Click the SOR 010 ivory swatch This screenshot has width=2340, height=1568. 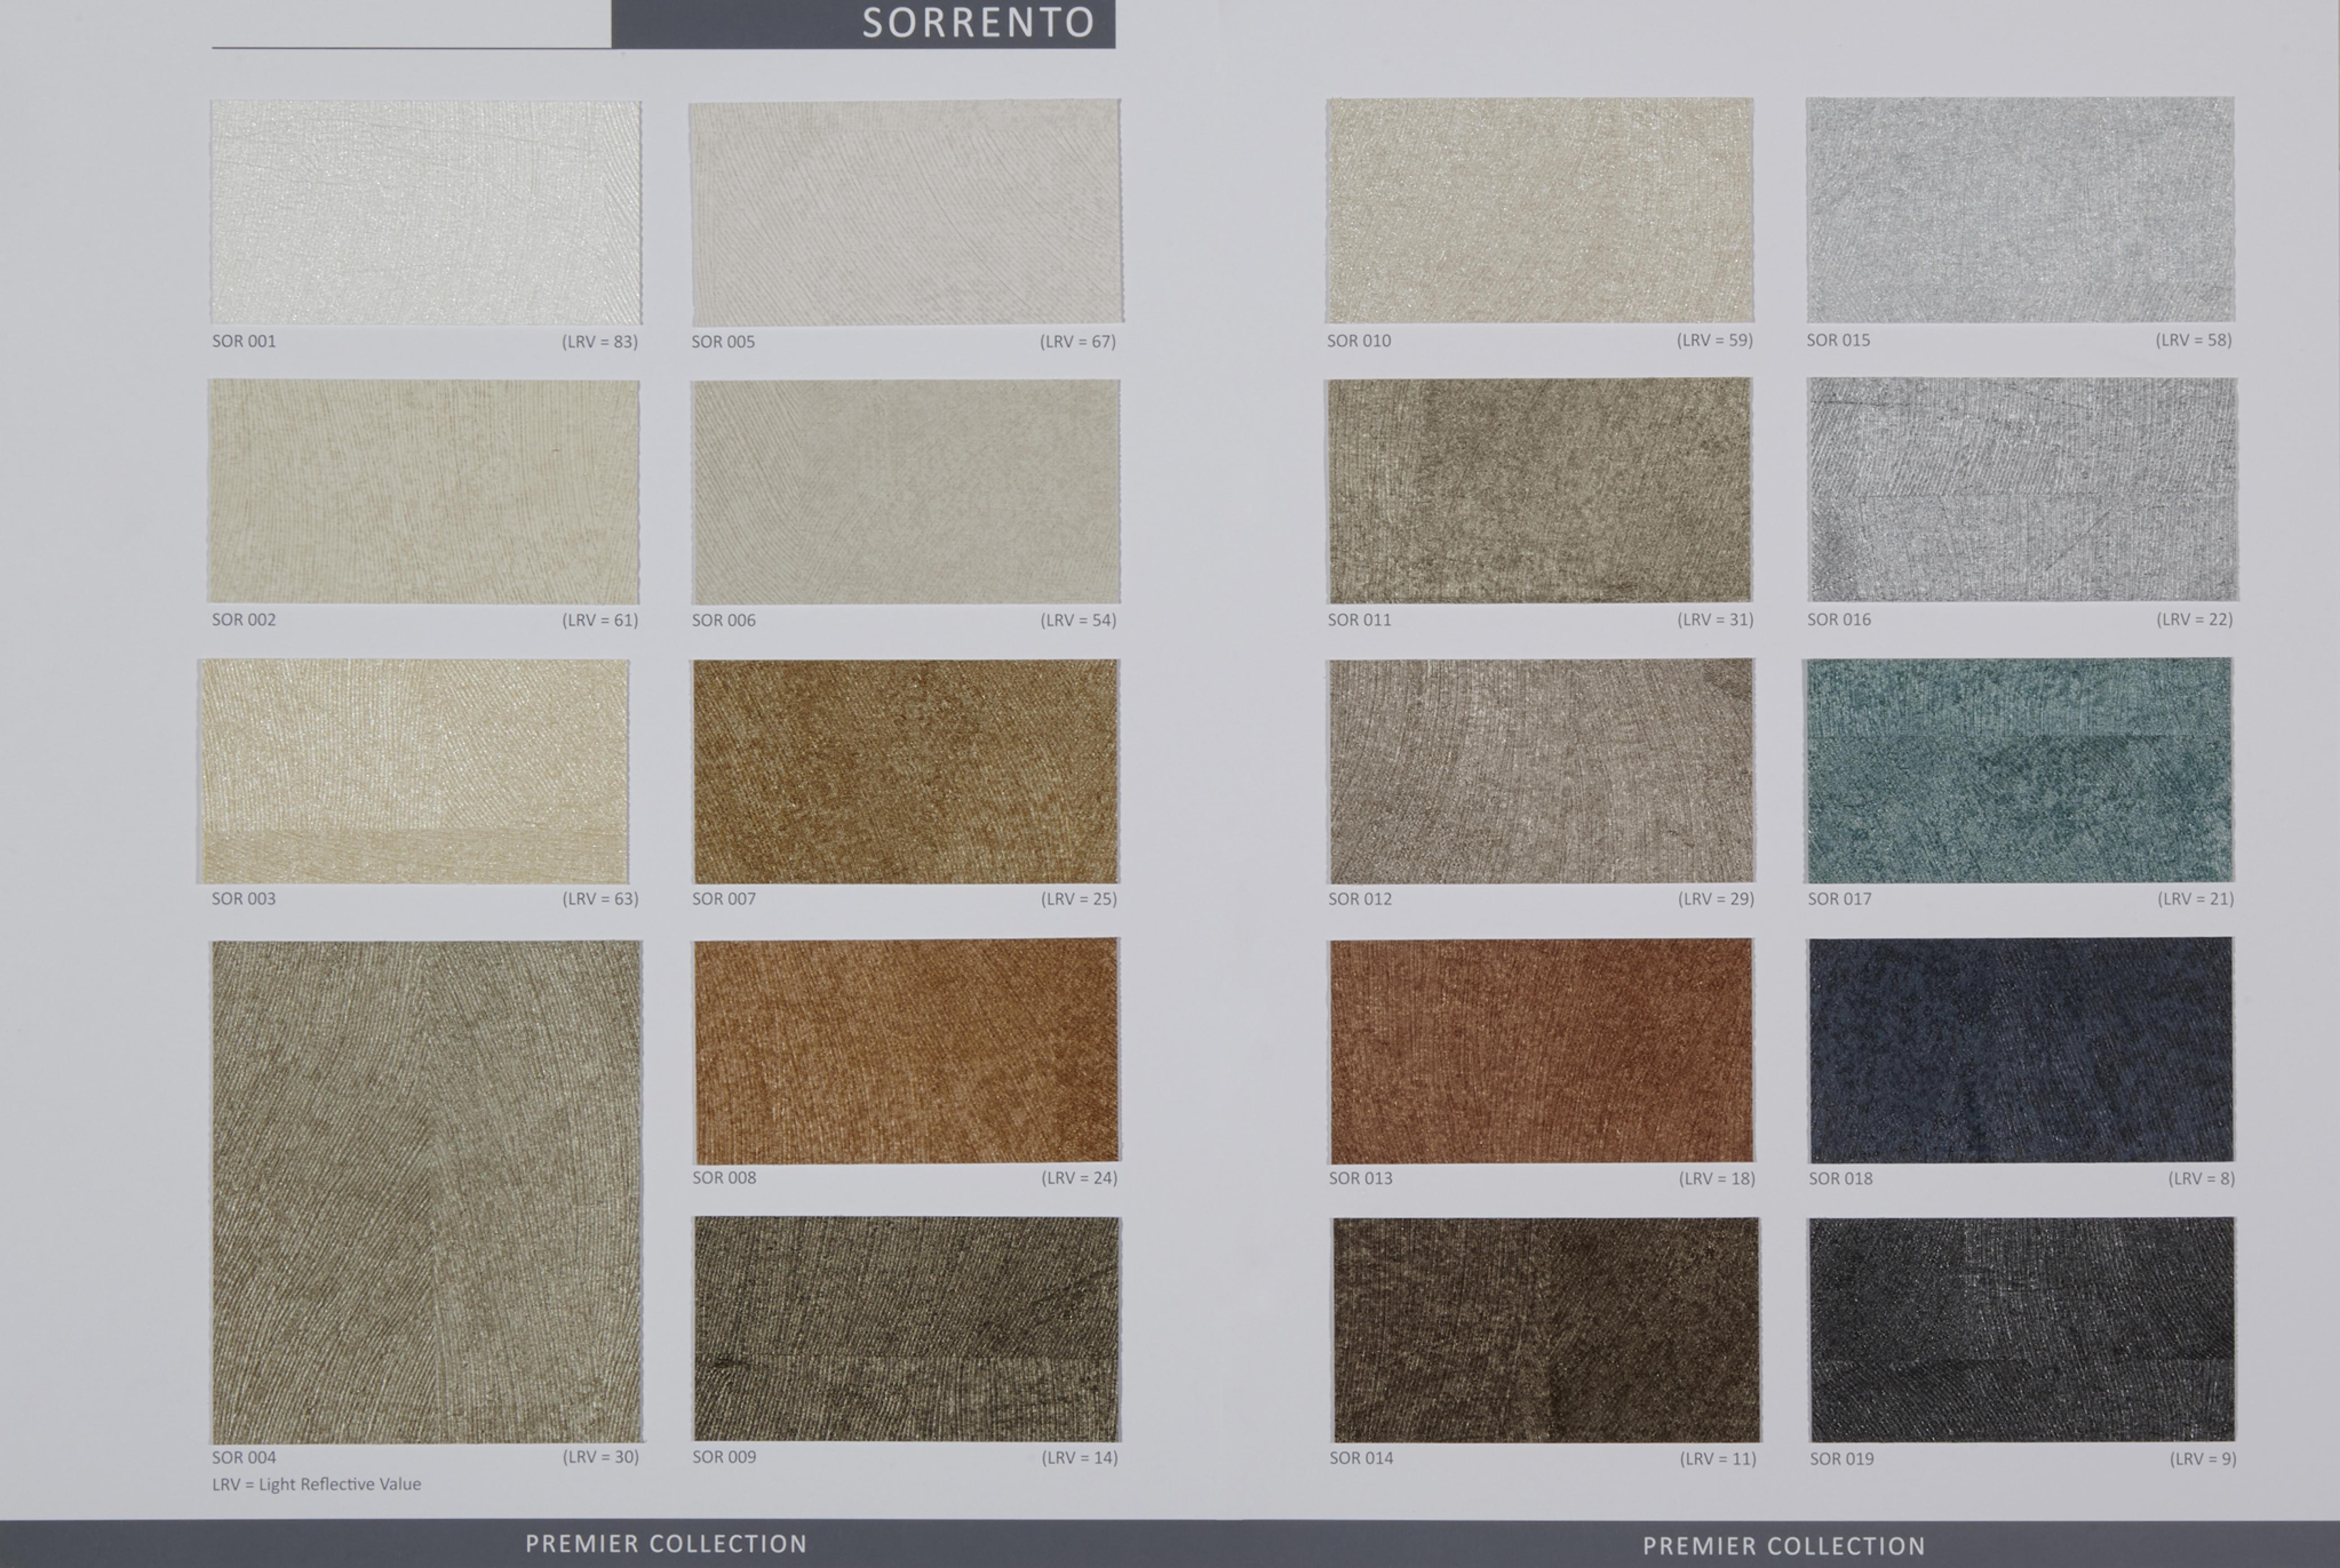1539,210
